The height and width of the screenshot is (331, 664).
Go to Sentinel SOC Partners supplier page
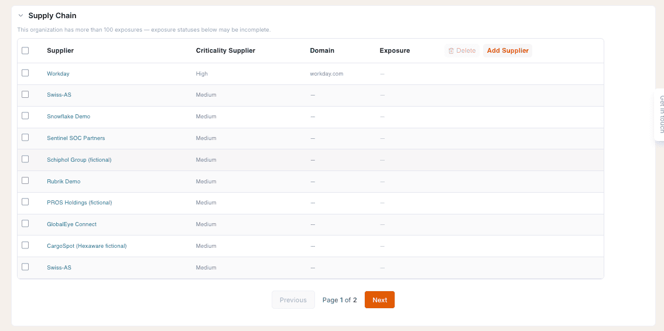click(76, 138)
